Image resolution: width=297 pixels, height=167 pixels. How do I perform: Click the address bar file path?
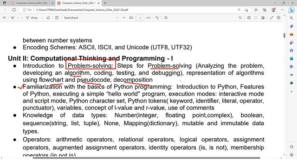coord(82,10)
